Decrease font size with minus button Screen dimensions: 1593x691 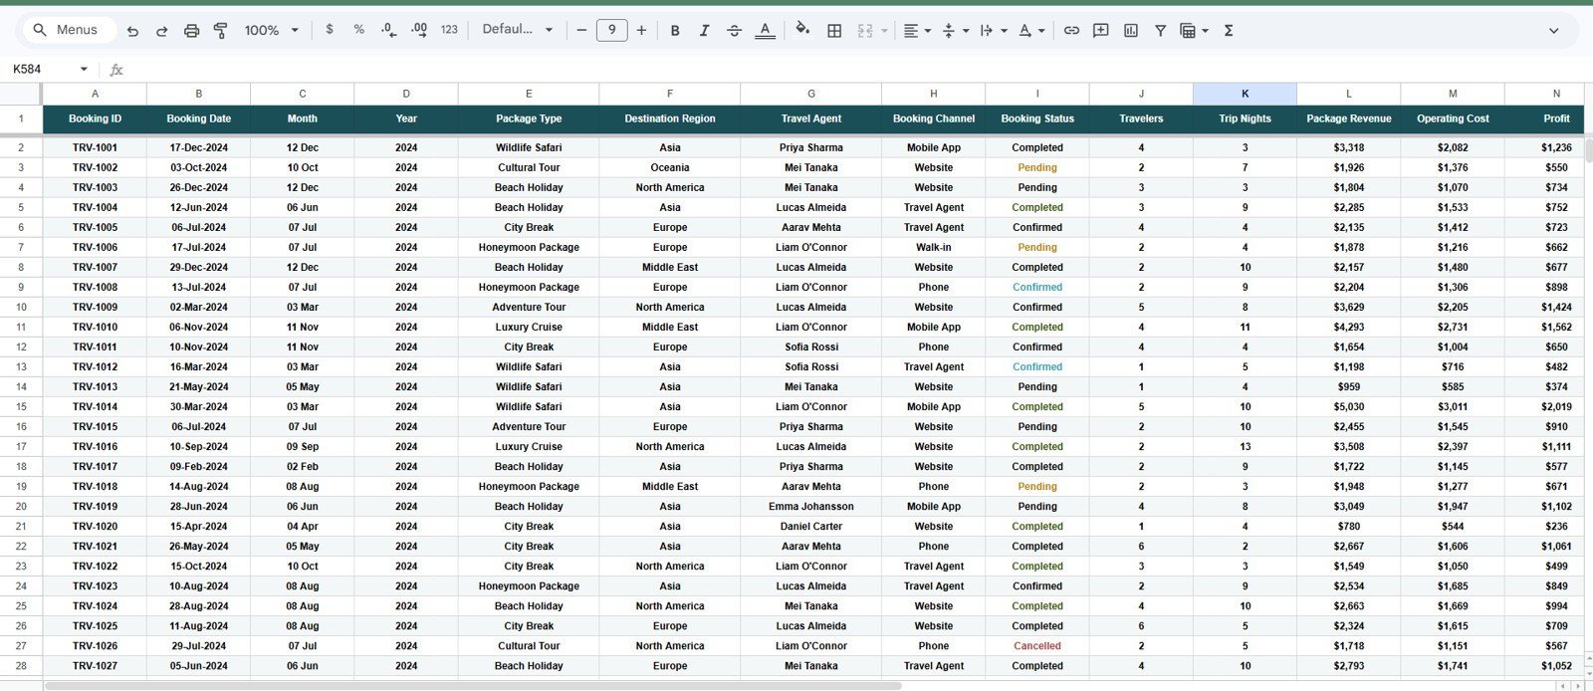click(581, 31)
